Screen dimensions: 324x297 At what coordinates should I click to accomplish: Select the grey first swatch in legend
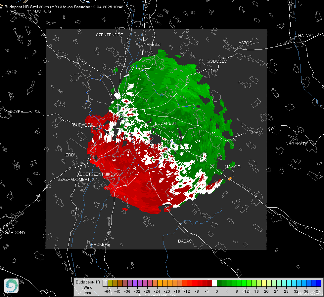pyautogui.click(x=105, y=283)
